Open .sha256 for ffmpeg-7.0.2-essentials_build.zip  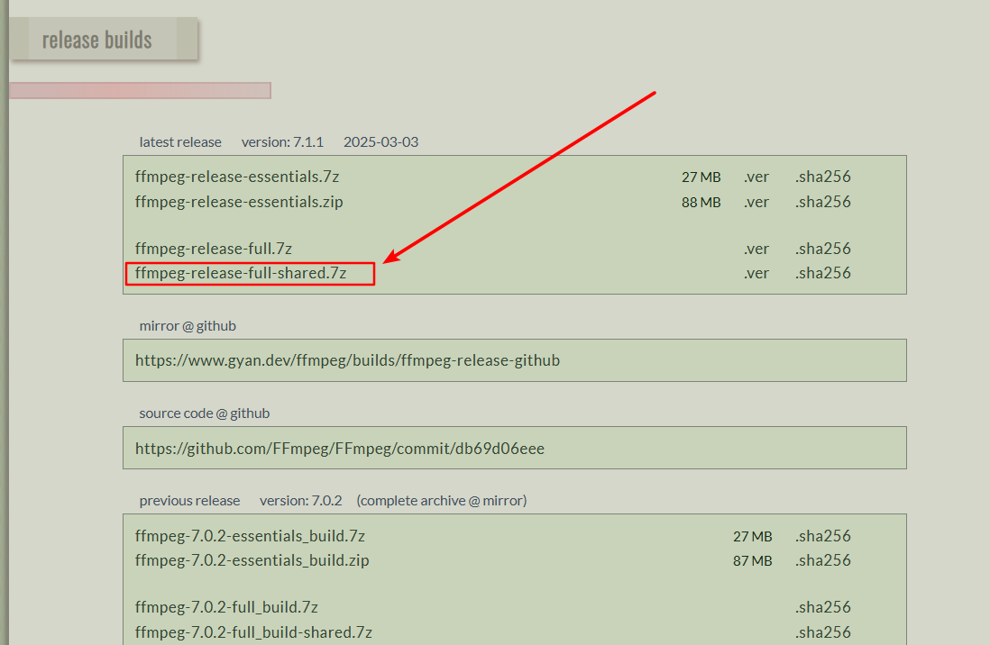[822, 560]
